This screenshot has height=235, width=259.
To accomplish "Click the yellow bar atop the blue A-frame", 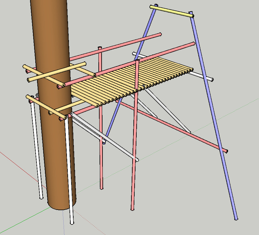I will click(x=172, y=11).
